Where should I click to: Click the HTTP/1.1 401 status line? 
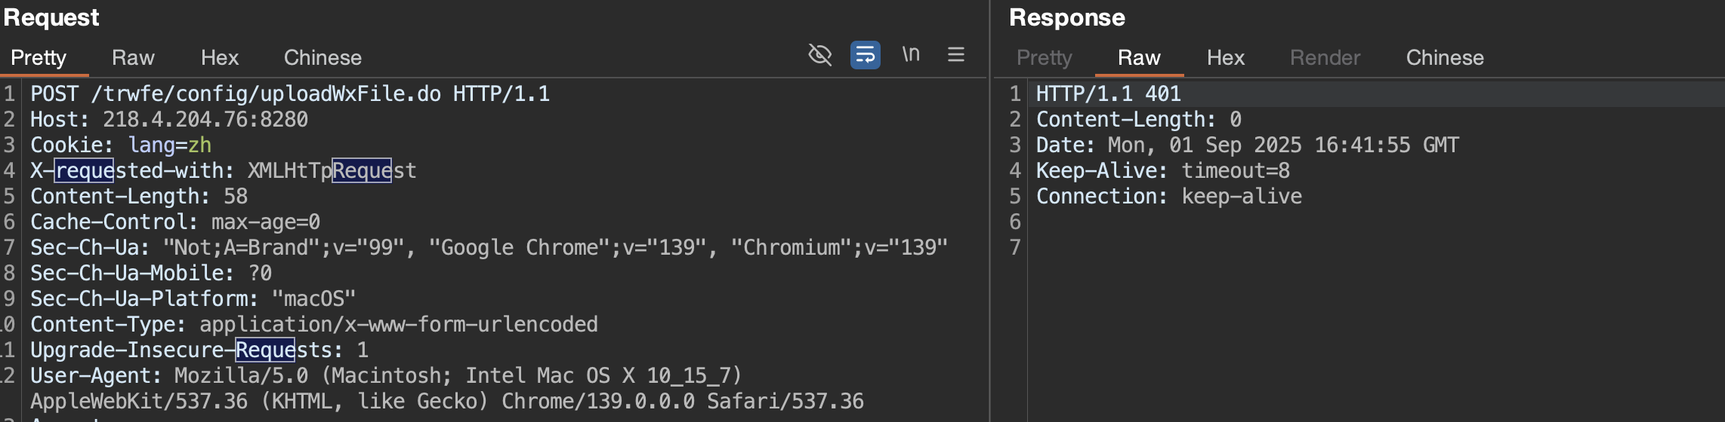click(x=1108, y=94)
